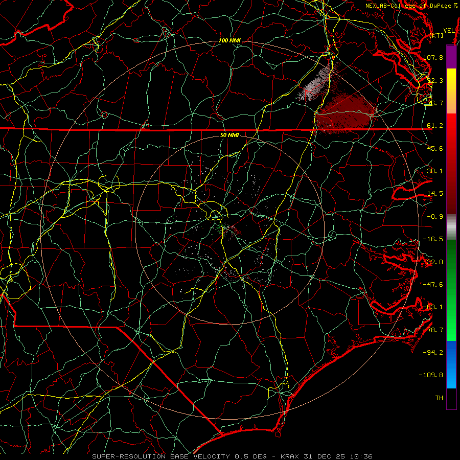
Task: Select the -78.7 value on velocity scale
Action: pos(433,330)
